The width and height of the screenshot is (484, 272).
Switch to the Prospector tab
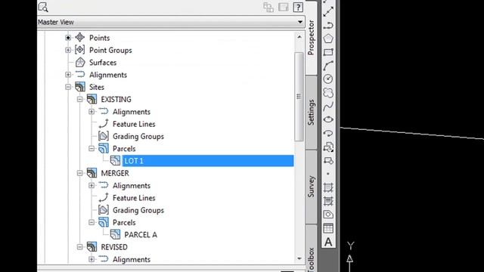(311, 38)
